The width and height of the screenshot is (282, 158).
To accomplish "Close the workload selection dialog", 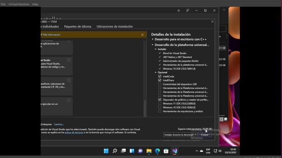I will [212, 22].
